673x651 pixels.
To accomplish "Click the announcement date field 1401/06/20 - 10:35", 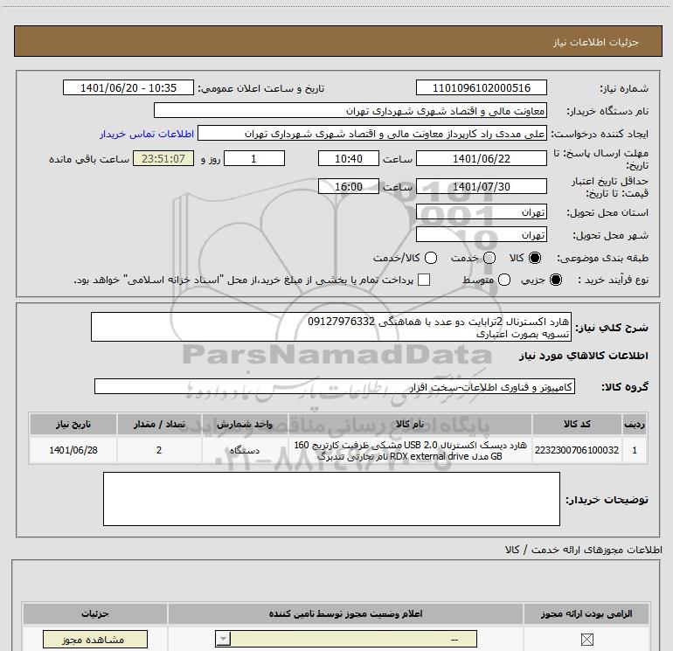I will (x=128, y=87).
